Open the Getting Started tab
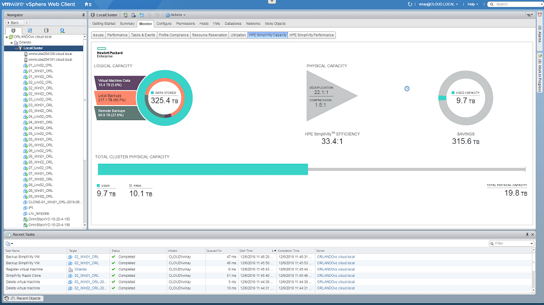 click(104, 24)
